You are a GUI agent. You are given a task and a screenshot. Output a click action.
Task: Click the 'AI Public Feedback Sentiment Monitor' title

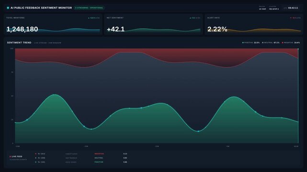[41, 8]
